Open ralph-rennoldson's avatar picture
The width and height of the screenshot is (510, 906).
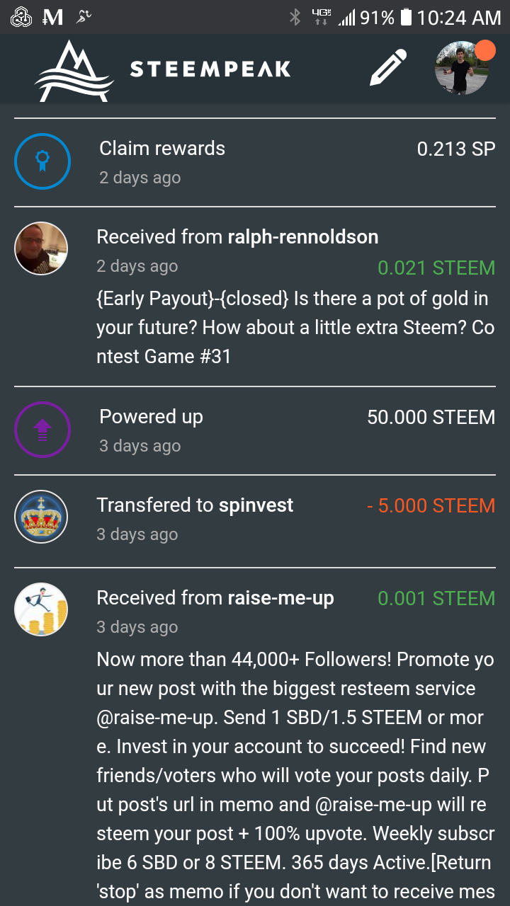(x=42, y=248)
